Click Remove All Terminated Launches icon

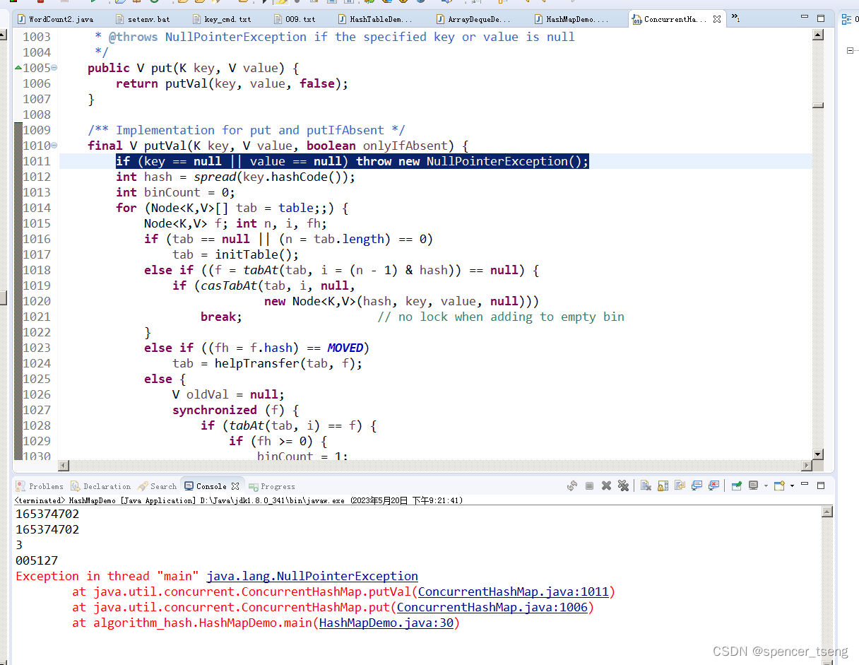pyautogui.click(x=623, y=485)
